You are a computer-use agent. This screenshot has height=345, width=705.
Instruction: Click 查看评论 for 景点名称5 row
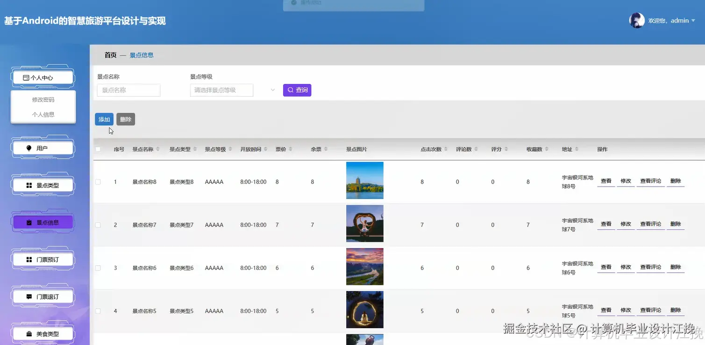(x=650, y=310)
